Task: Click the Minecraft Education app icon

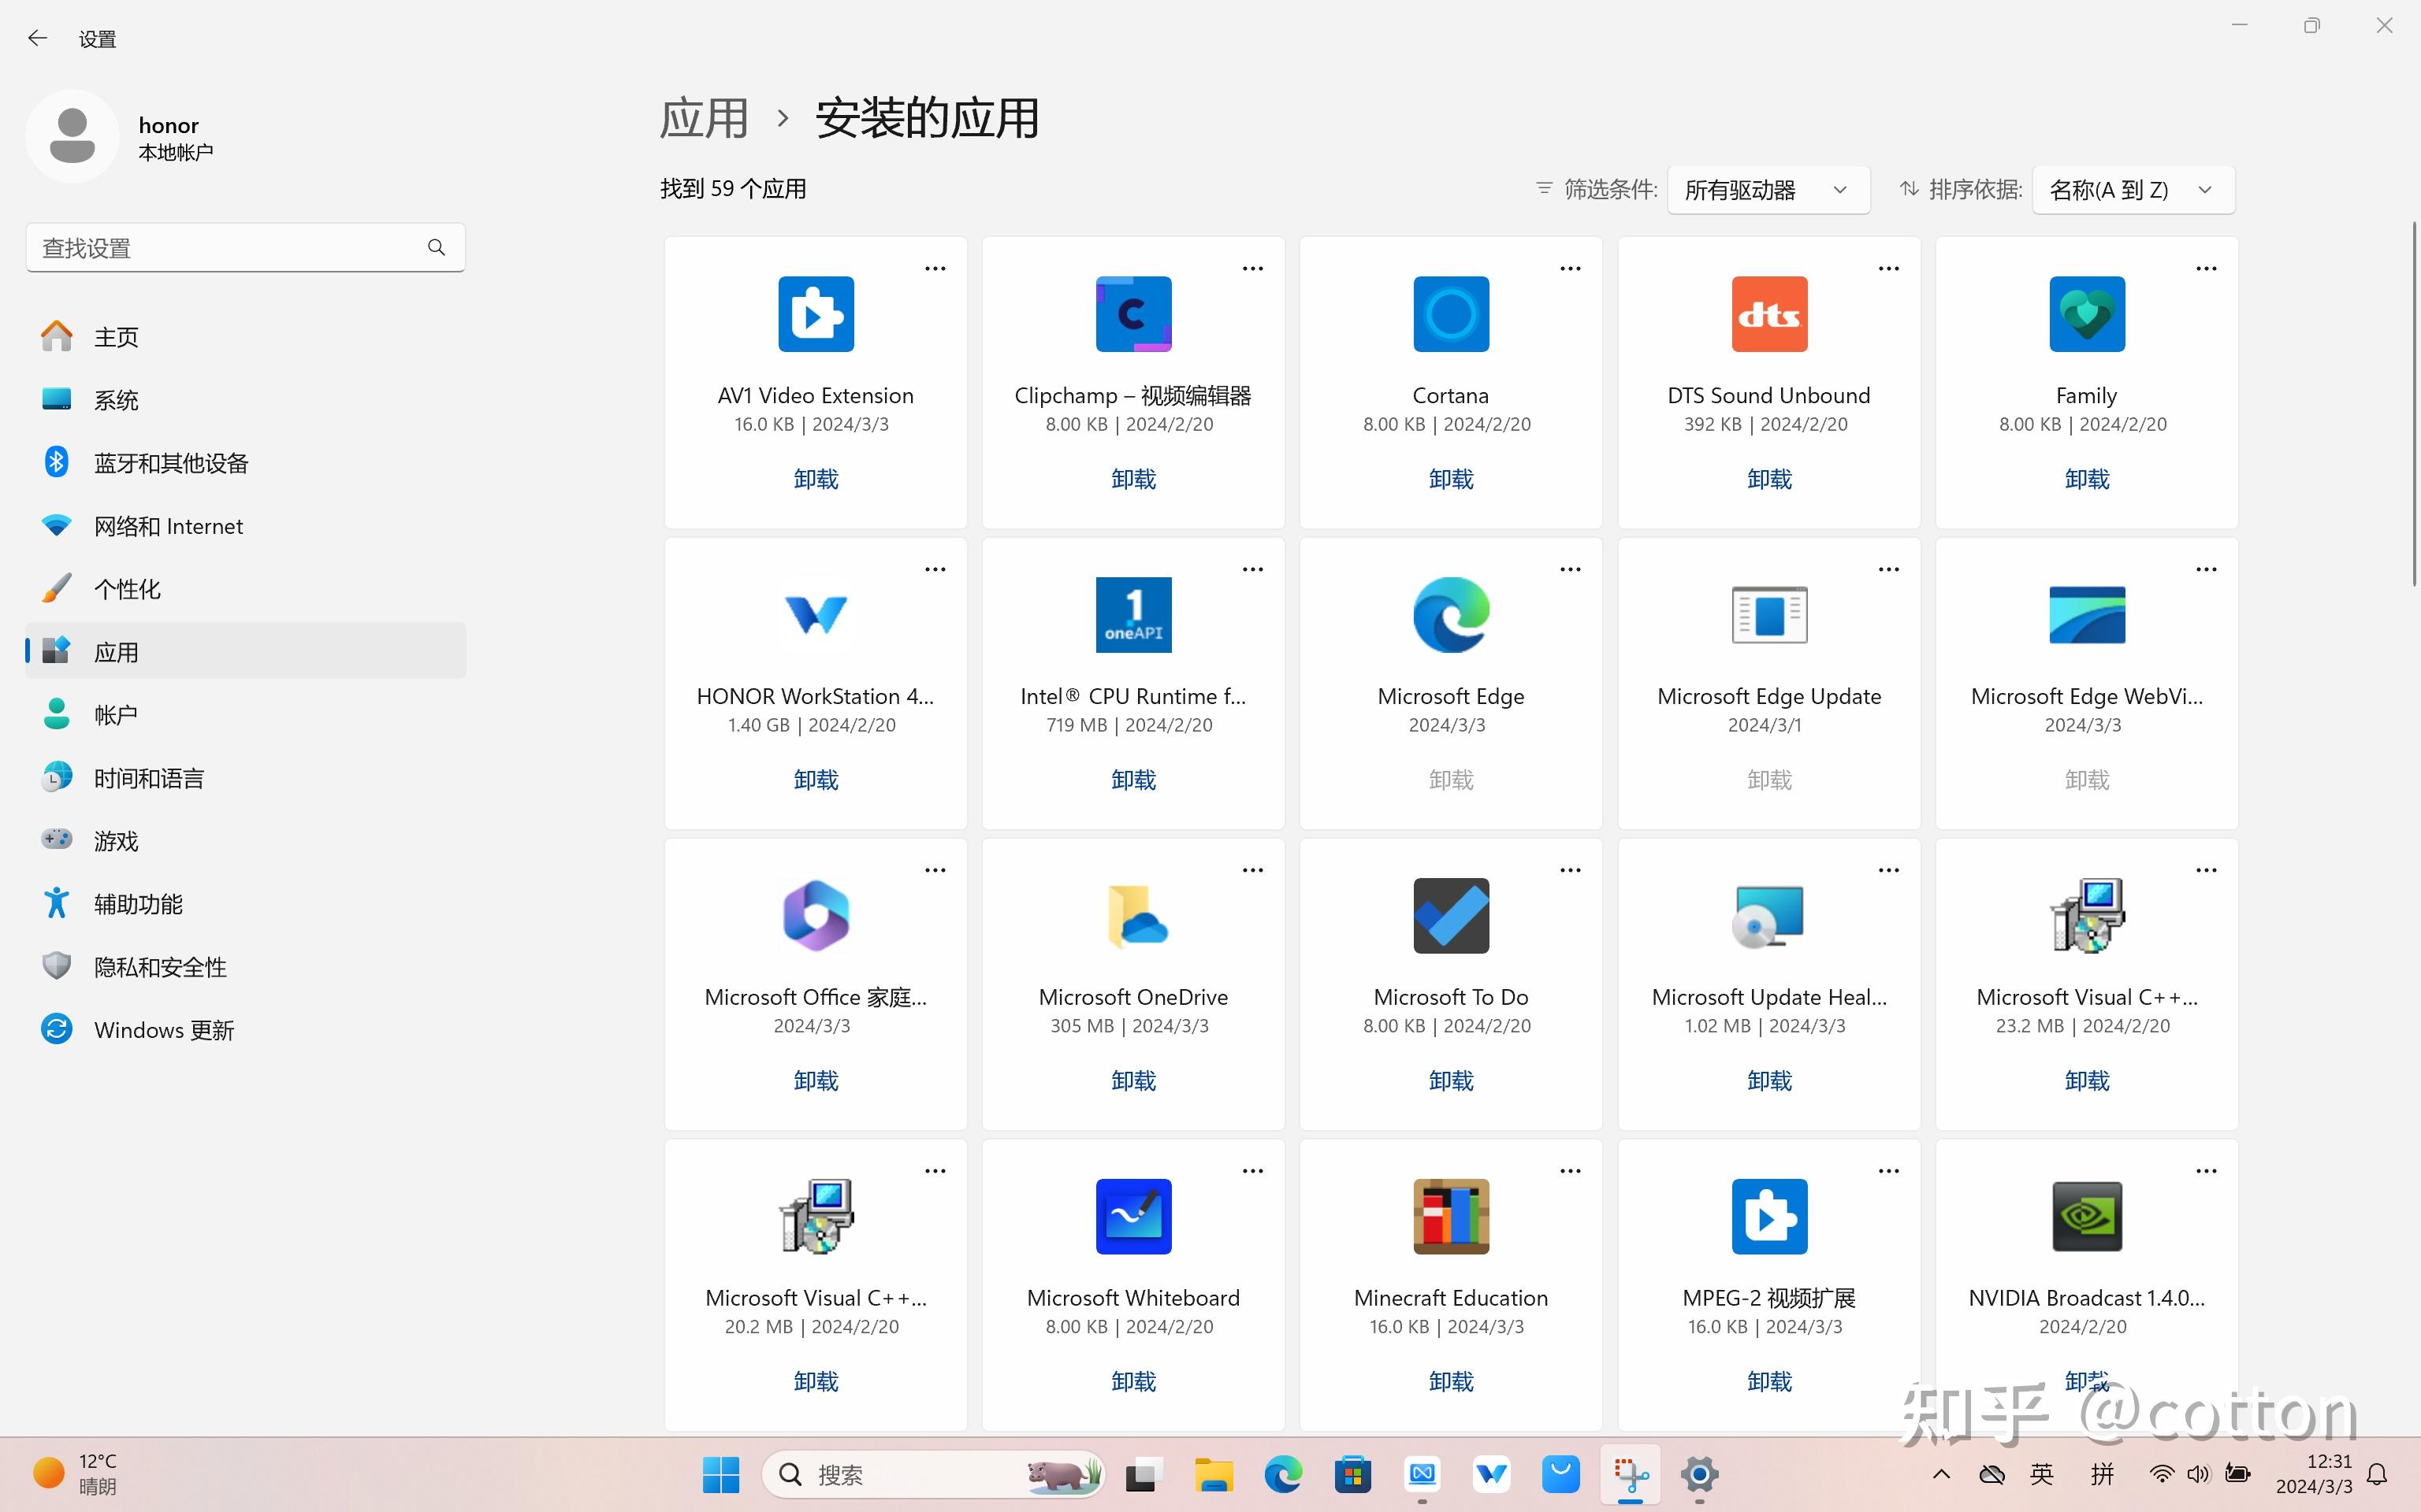Action: 1451,1217
